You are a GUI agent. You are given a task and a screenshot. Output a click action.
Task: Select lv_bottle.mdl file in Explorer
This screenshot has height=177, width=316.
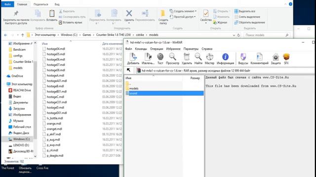(55, 118)
